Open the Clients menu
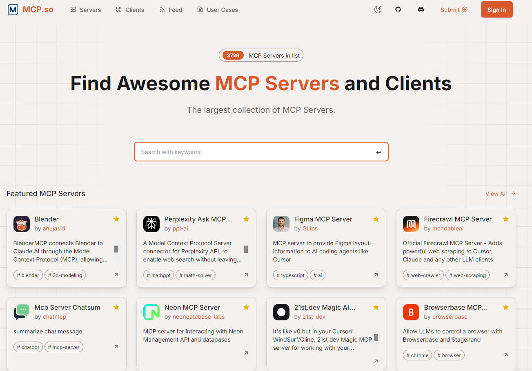Screen dimensions: 532x371 tap(130, 9)
